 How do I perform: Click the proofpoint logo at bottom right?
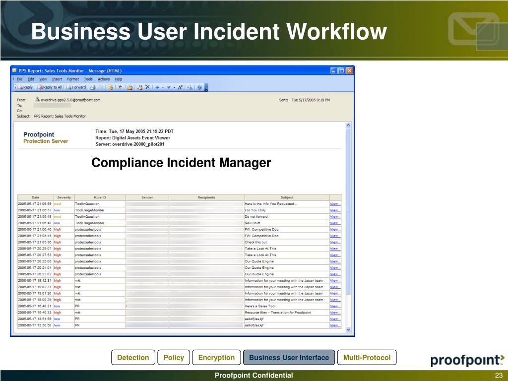(x=467, y=360)
